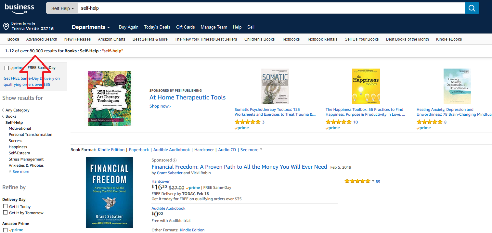Open the 250 Art Therapy Techniques cover
Image resolution: width=492 pixels, height=233 pixels.
pyautogui.click(x=110, y=98)
